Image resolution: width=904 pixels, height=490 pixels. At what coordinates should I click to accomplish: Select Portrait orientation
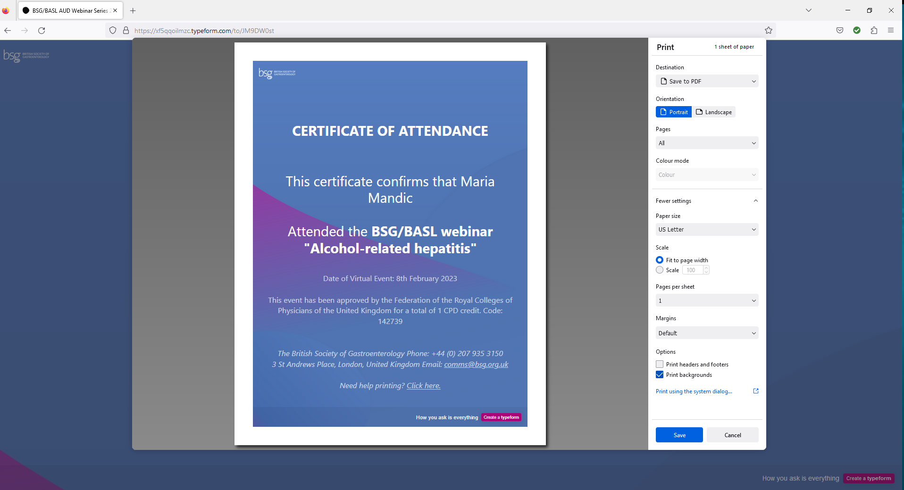point(674,112)
